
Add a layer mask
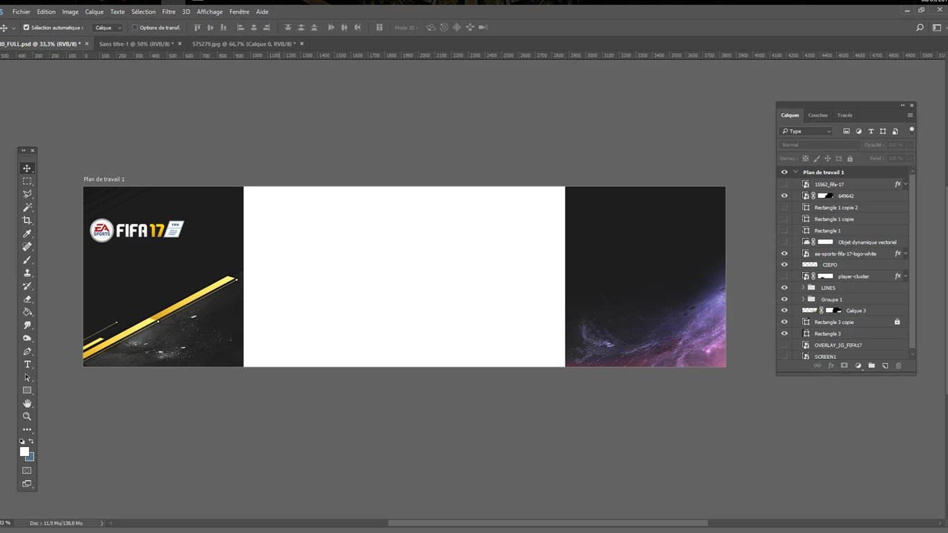(844, 366)
